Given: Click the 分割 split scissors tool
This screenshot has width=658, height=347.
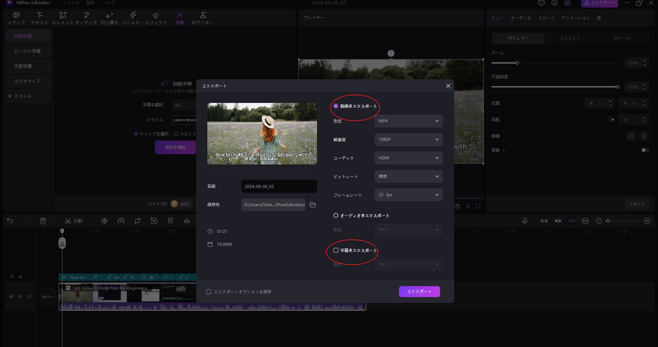Looking at the screenshot, I should 73,221.
